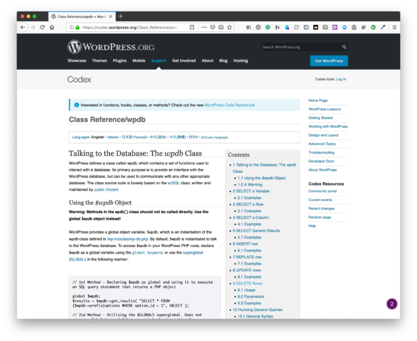Jump to 4 SELECT a Column
Image resolution: width=417 pixels, height=341 pixels.
pyautogui.click(x=251, y=217)
